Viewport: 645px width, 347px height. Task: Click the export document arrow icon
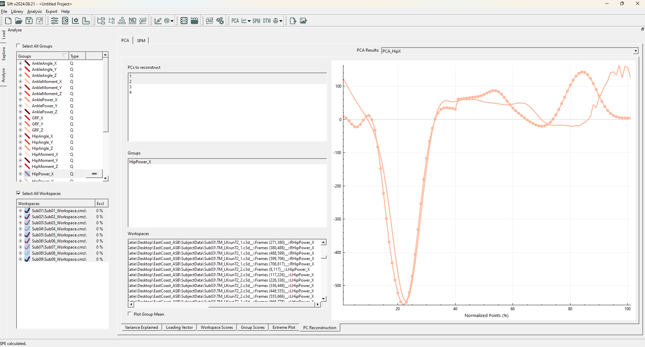tap(293, 21)
